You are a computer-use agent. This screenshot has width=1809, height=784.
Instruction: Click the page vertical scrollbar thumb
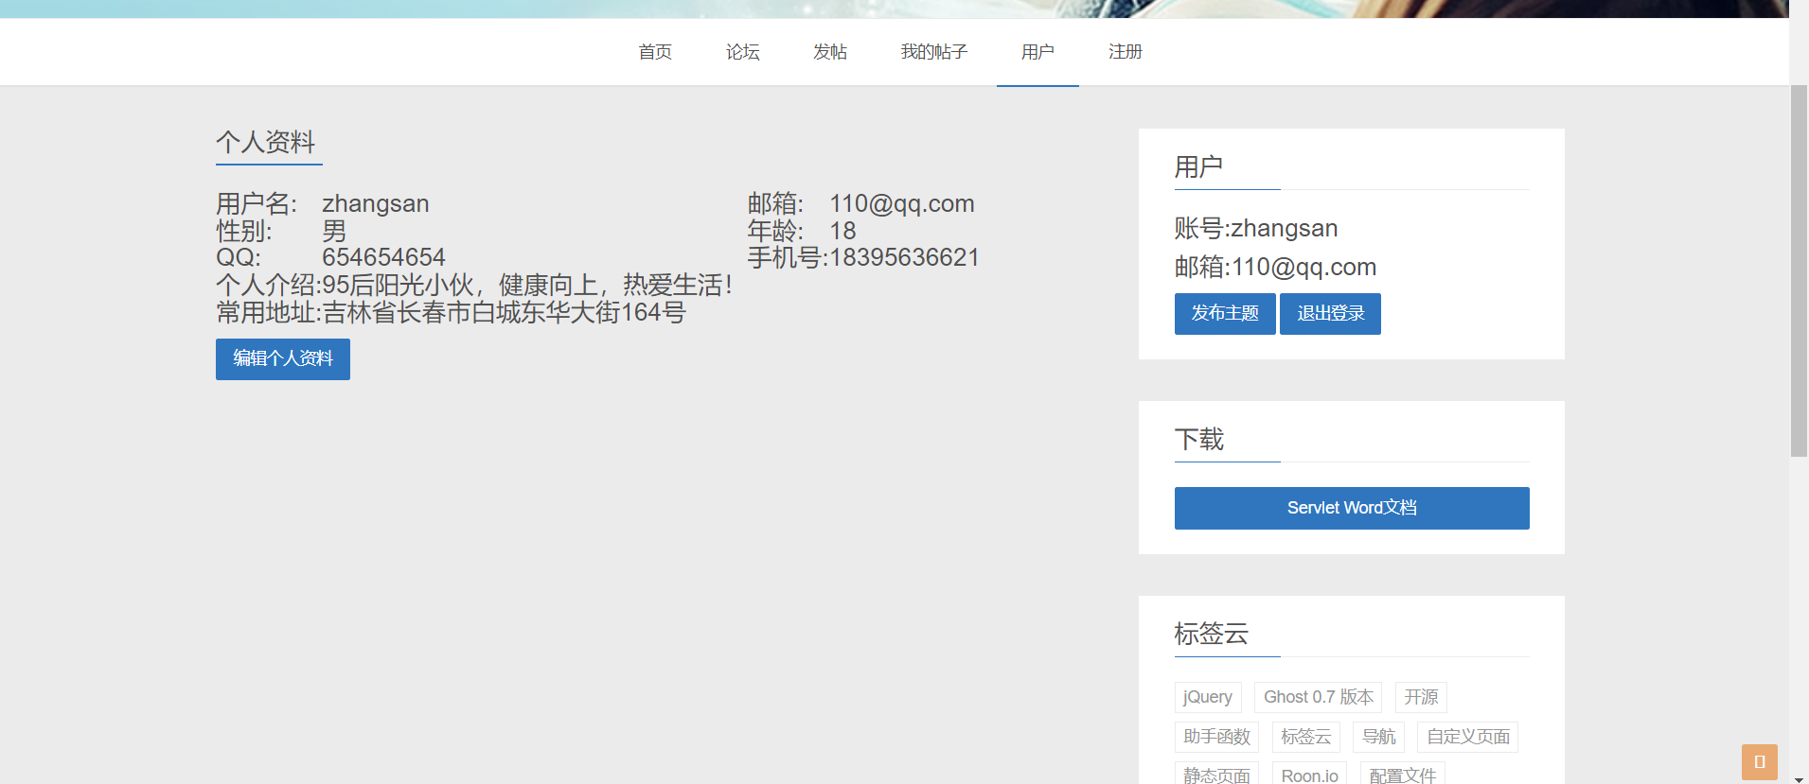(1799, 271)
